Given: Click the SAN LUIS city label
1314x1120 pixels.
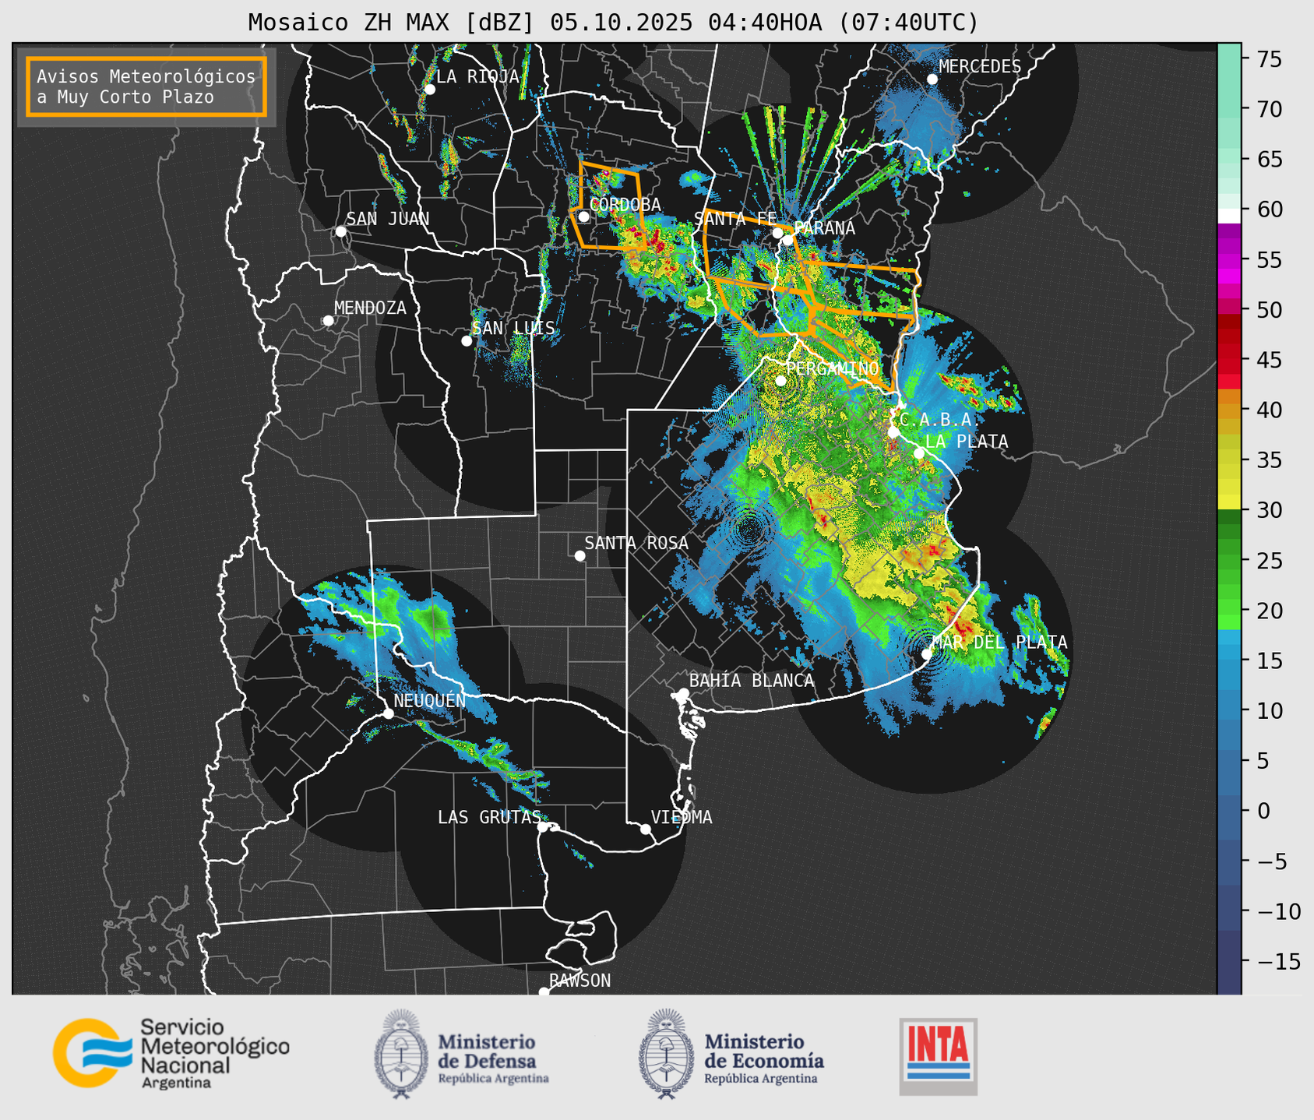Looking at the screenshot, I should coord(514,328).
